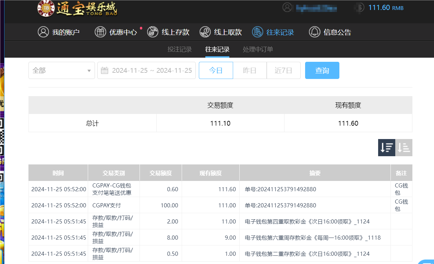Open the 2024-11-25 date range picker
Viewport: 434px width, 264px height.
point(151,70)
